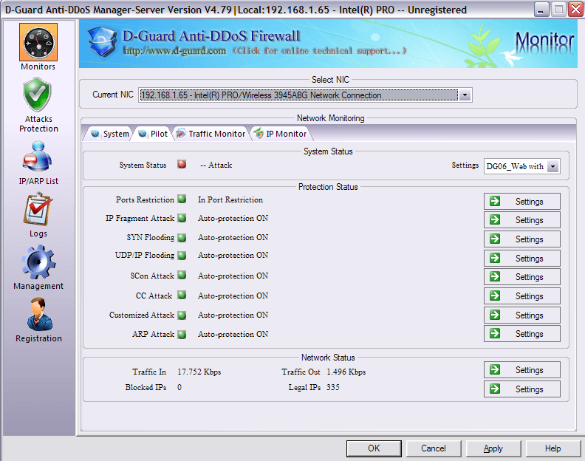Click green arrow icon for Customized Attack settings

[495, 315]
